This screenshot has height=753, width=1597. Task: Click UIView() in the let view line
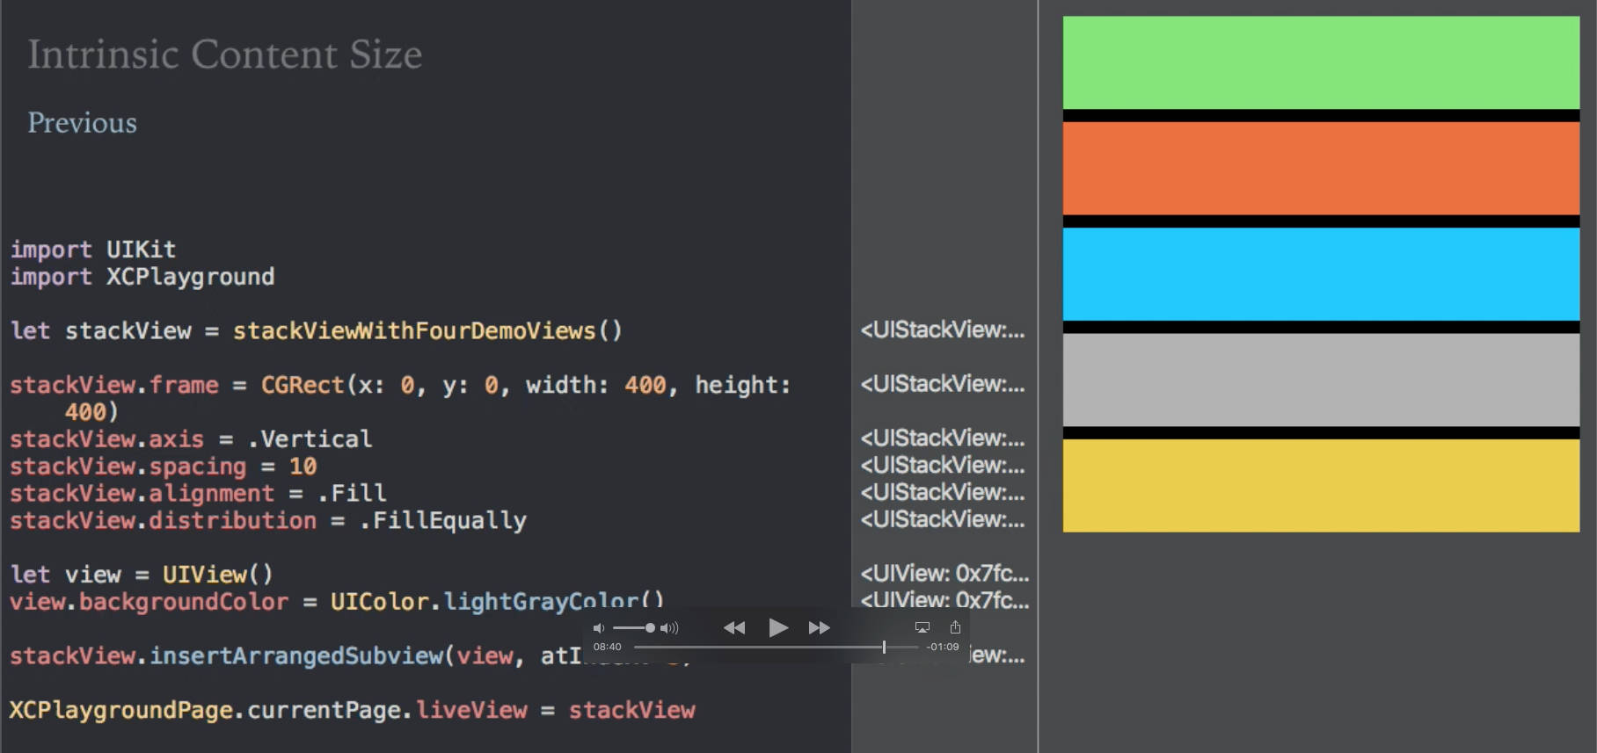click(218, 575)
